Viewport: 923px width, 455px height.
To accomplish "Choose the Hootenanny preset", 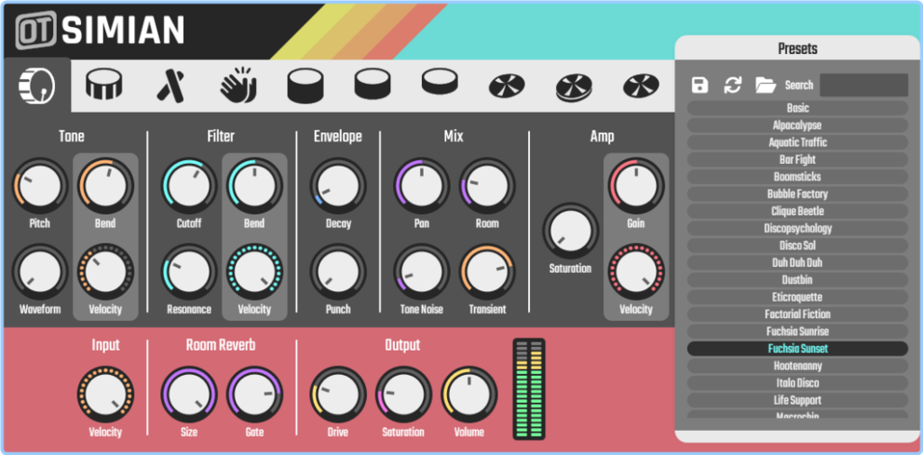I will (798, 366).
